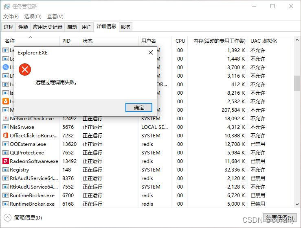Click the QQProtect.exe process icon

click(6, 152)
